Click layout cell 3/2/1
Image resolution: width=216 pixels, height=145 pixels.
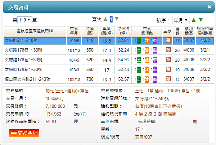(205, 50)
